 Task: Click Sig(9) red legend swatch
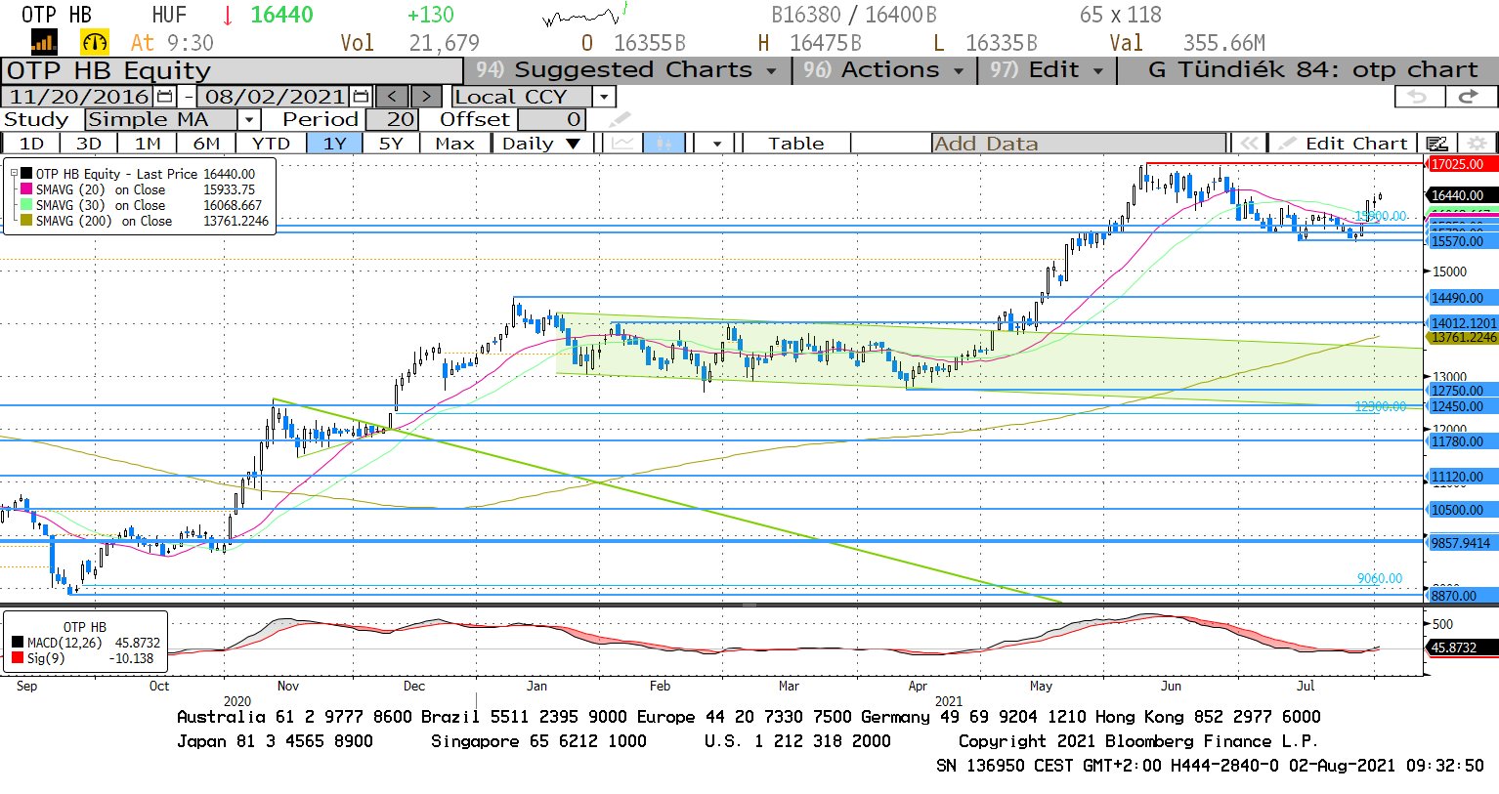click(18, 658)
